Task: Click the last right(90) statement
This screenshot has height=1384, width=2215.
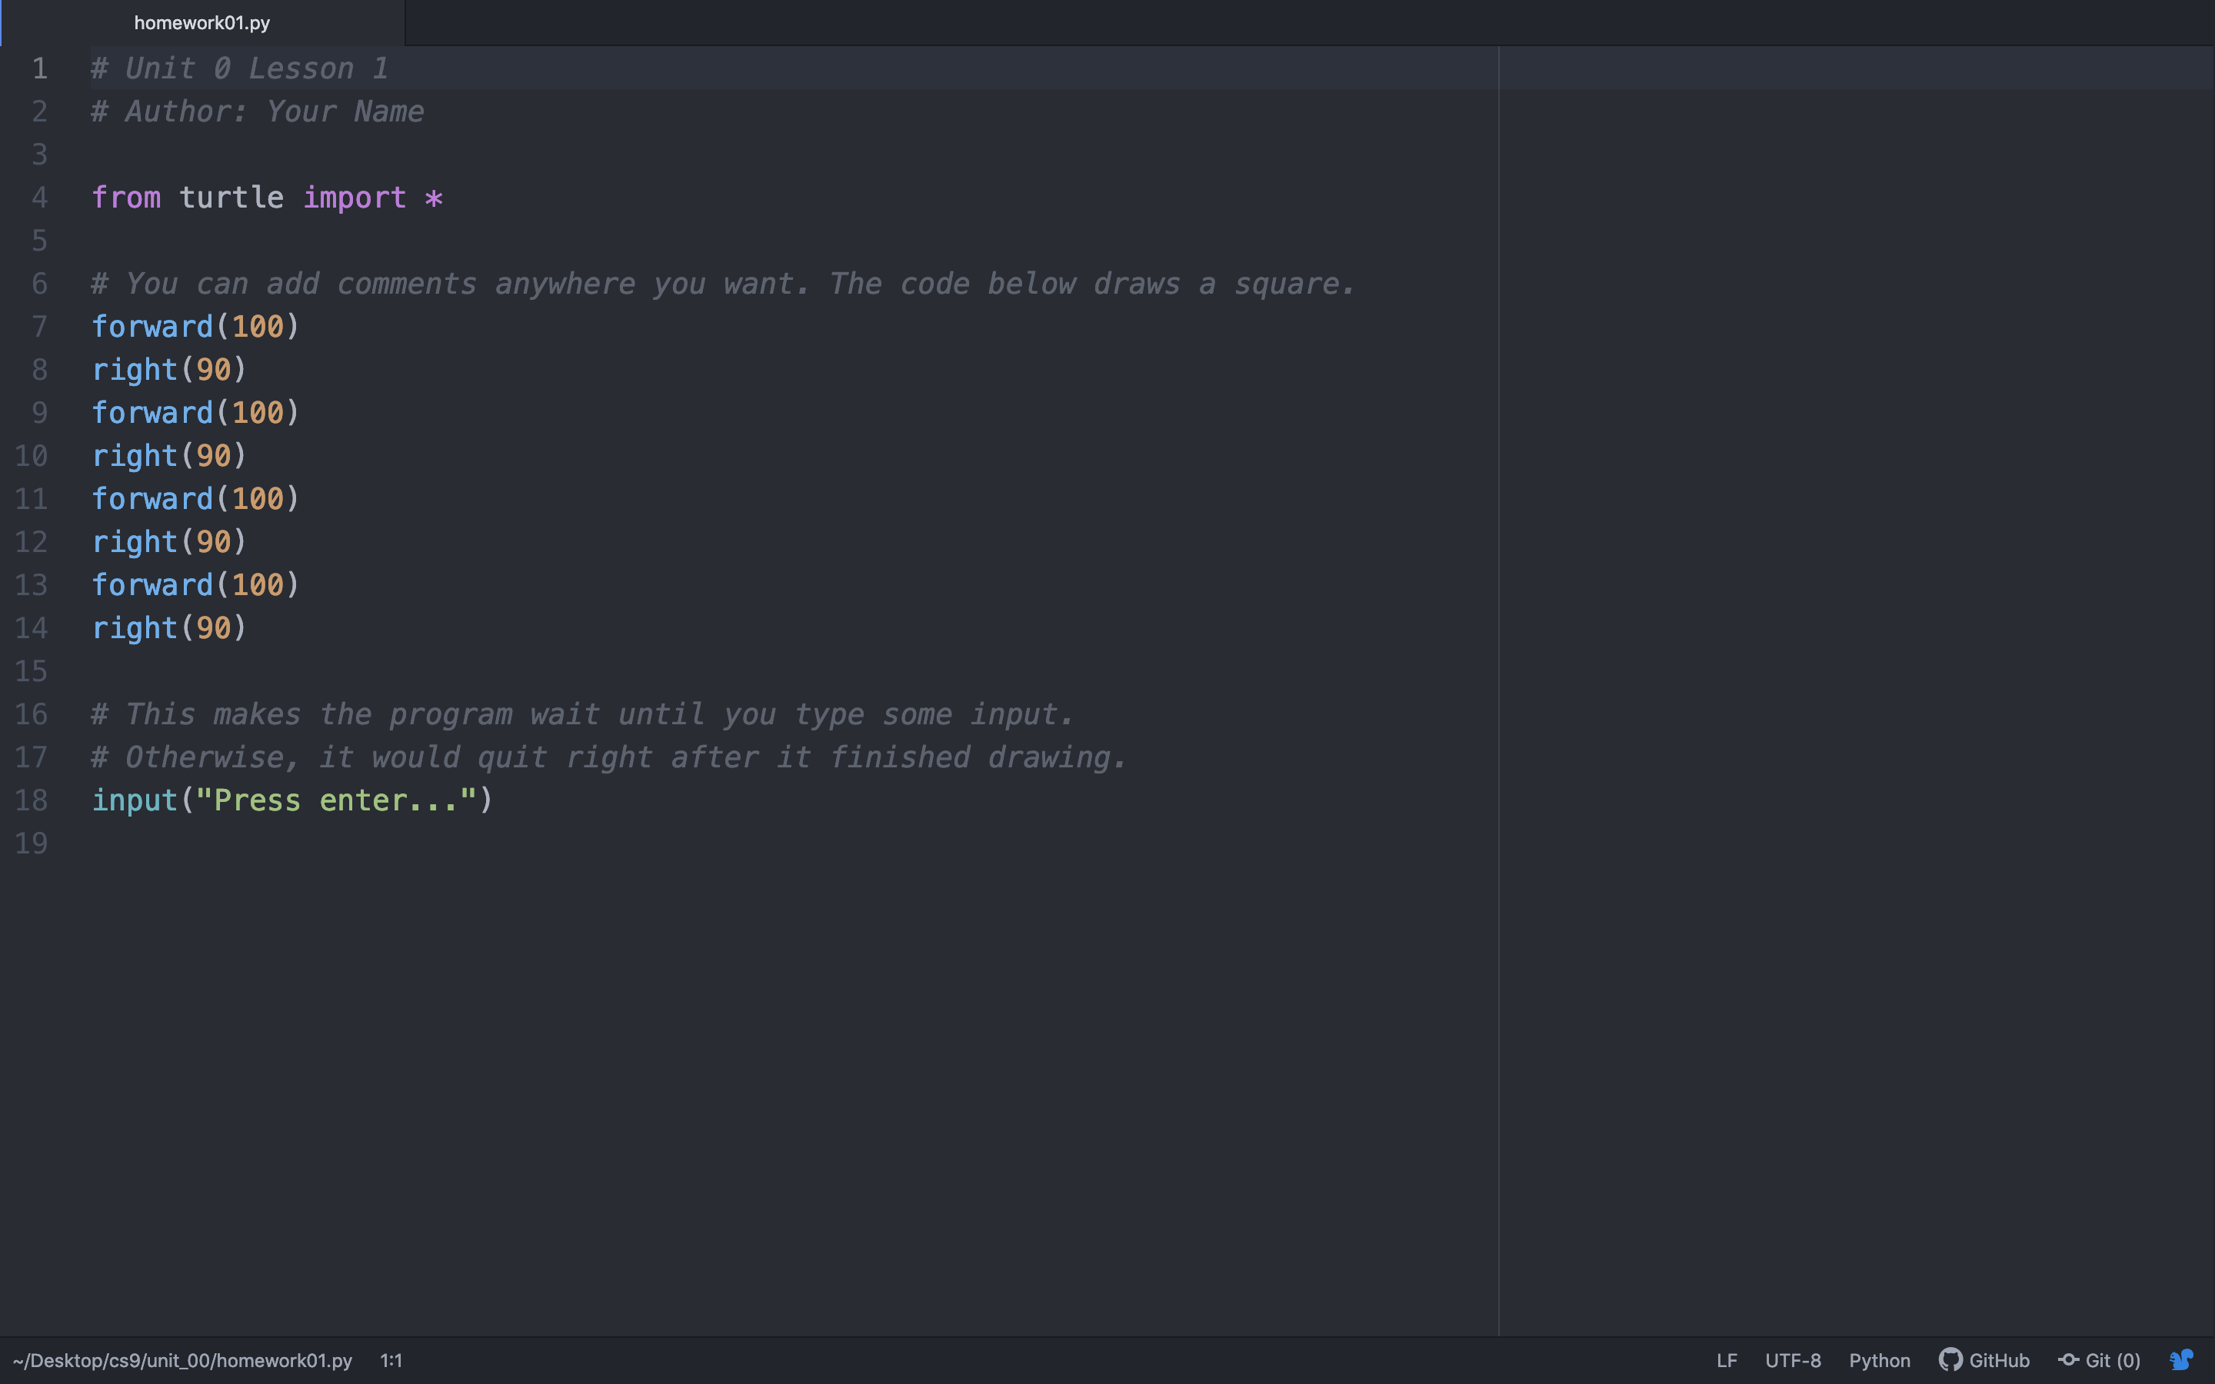Action: pos(168,628)
